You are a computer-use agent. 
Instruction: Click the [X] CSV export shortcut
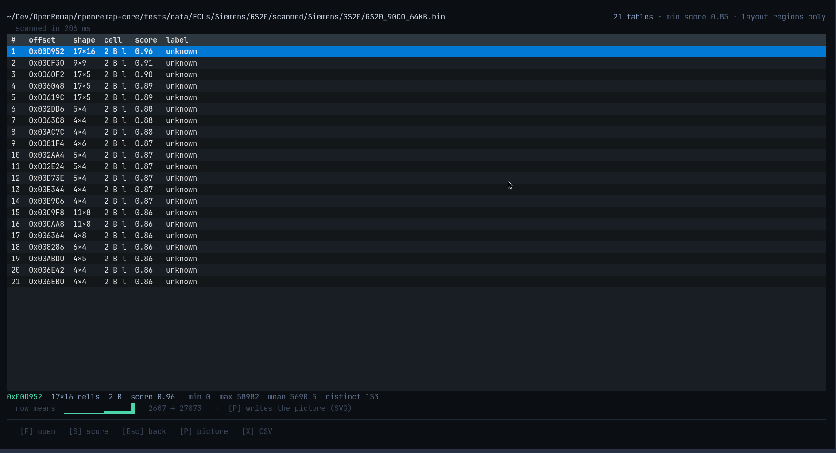click(x=257, y=431)
